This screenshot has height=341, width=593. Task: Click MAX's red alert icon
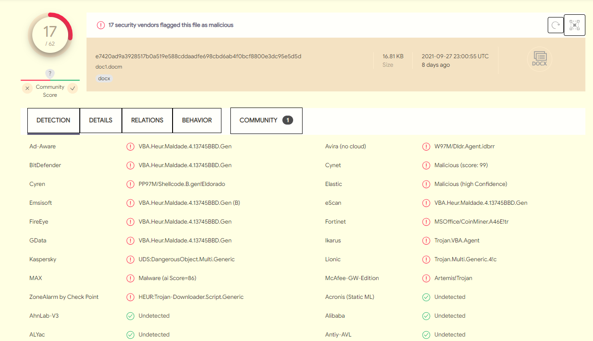pos(130,278)
